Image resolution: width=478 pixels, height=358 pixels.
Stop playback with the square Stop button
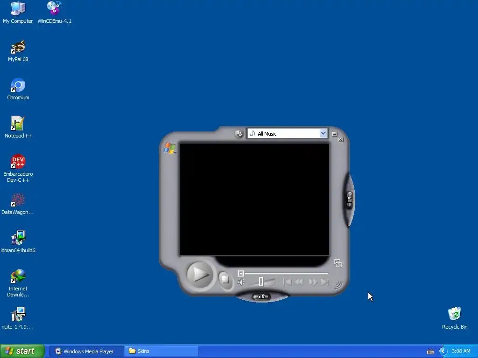coord(225,280)
